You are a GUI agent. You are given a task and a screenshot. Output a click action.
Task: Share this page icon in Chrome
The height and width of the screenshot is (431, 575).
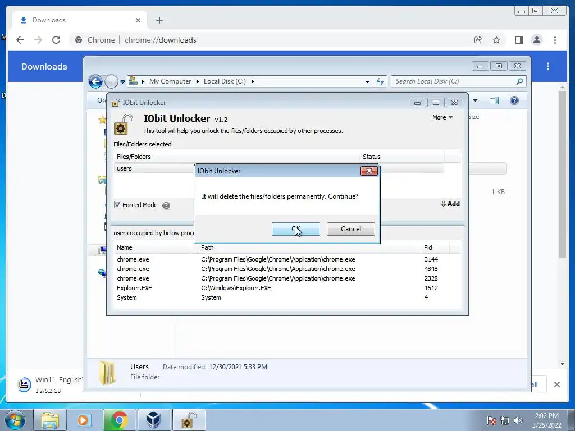click(478, 40)
